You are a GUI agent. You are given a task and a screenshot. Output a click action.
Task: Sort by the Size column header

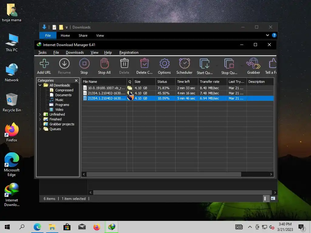144,82
